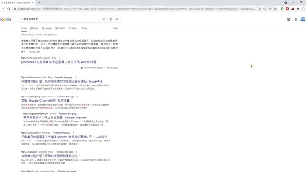The width and height of the screenshot is (306, 172).
Task: Send Feedback on the featured snippet
Action: 113,68
